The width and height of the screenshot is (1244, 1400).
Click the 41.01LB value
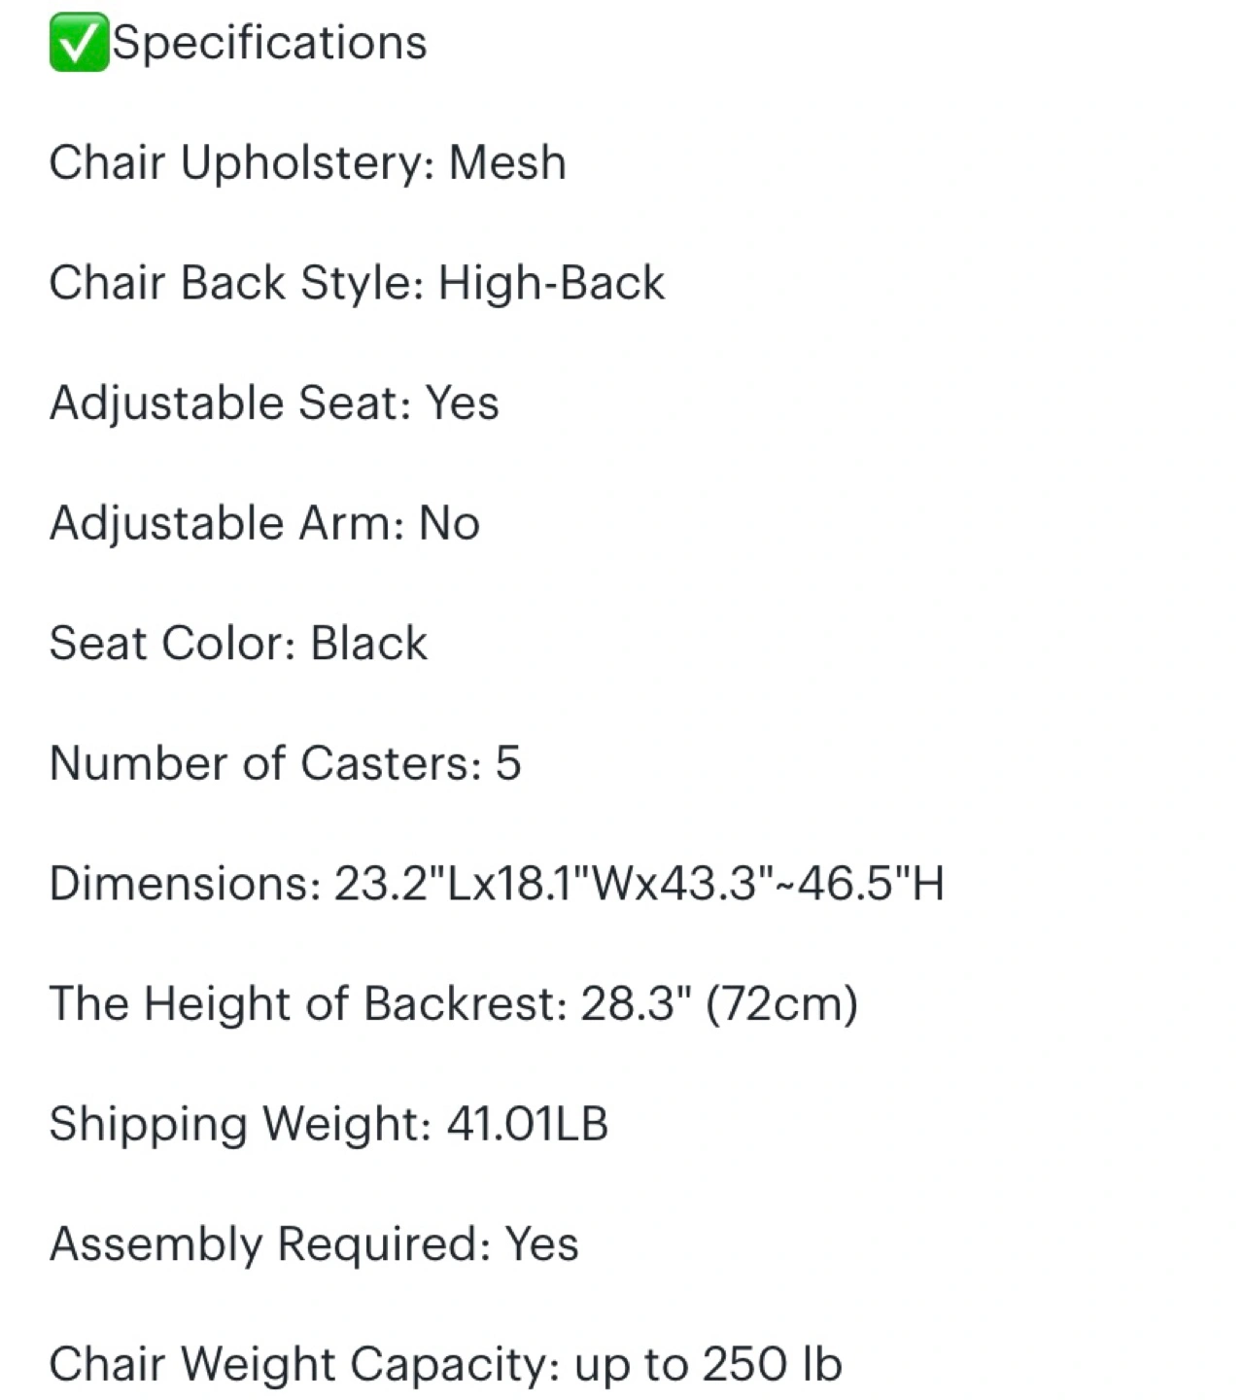click(x=527, y=1124)
